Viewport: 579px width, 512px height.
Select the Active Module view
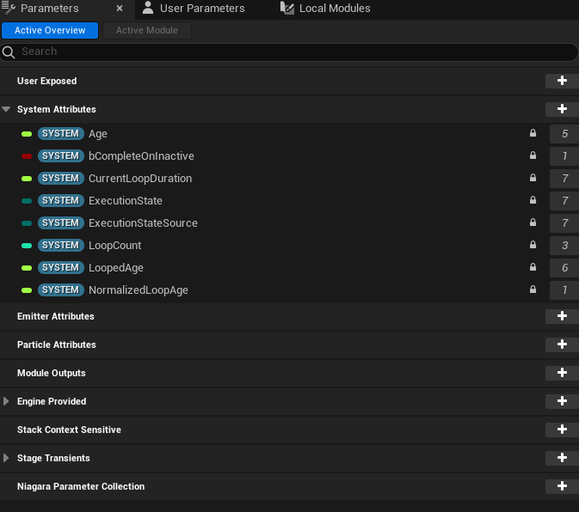pyautogui.click(x=147, y=30)
